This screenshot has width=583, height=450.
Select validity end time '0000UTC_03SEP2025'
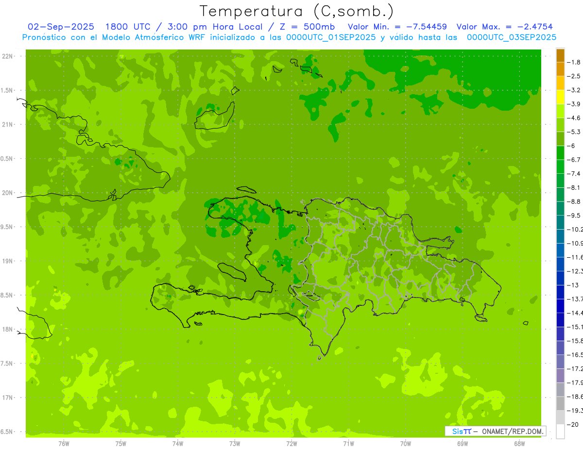coord(512,37)
